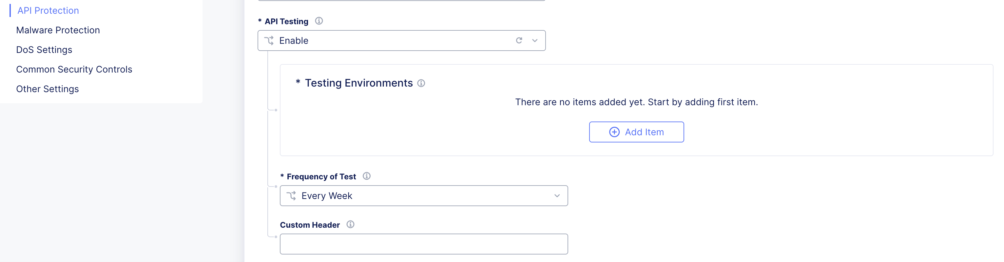1004x262 pixels.
Task: Click the Testing Environments heading text
Action: pos(358,83)
